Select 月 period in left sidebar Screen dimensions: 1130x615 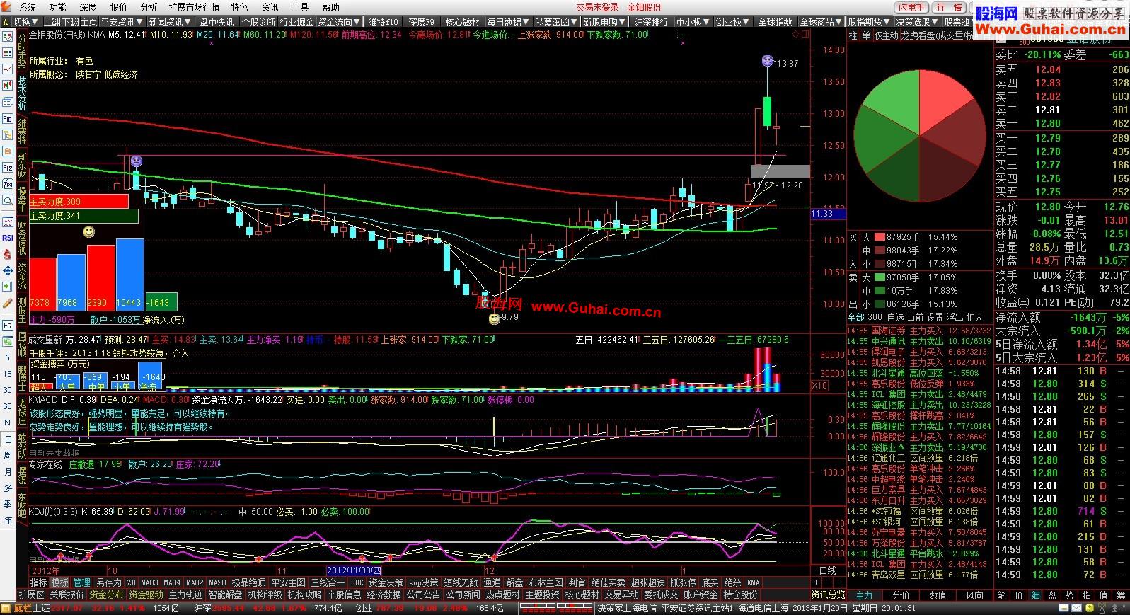coord(8,472)
